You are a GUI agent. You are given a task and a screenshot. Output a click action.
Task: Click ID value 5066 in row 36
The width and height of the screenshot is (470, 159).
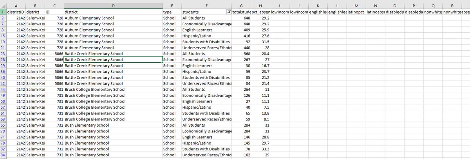(x=54, y=72)
